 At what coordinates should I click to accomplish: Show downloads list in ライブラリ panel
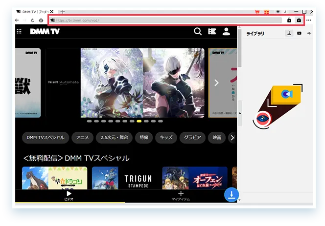tap(289, 33)
